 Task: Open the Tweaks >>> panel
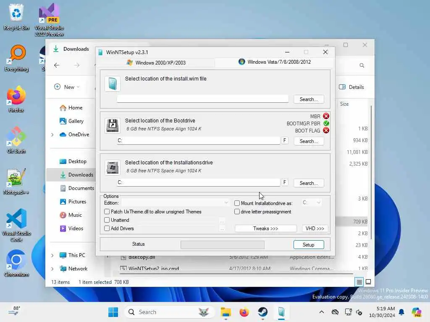click(x=265, y=229)
